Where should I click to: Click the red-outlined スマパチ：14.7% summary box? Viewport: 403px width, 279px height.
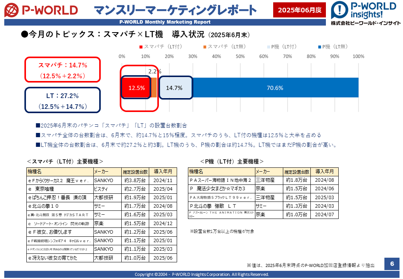(62, 70)
